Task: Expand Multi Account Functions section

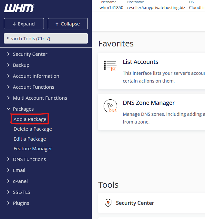Action: [40, 98]
